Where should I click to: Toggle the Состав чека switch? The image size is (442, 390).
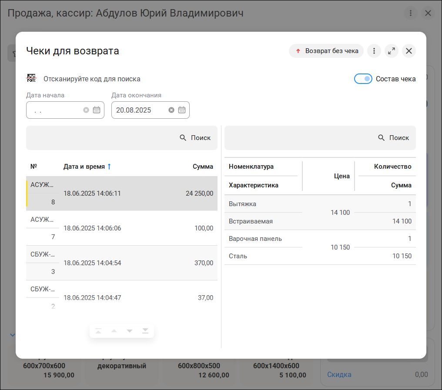pyautogui.click(x=363, y=79)
